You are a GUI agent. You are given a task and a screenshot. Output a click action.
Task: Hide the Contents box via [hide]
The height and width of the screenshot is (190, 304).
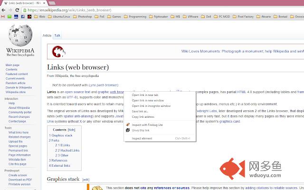pos(71,130)
